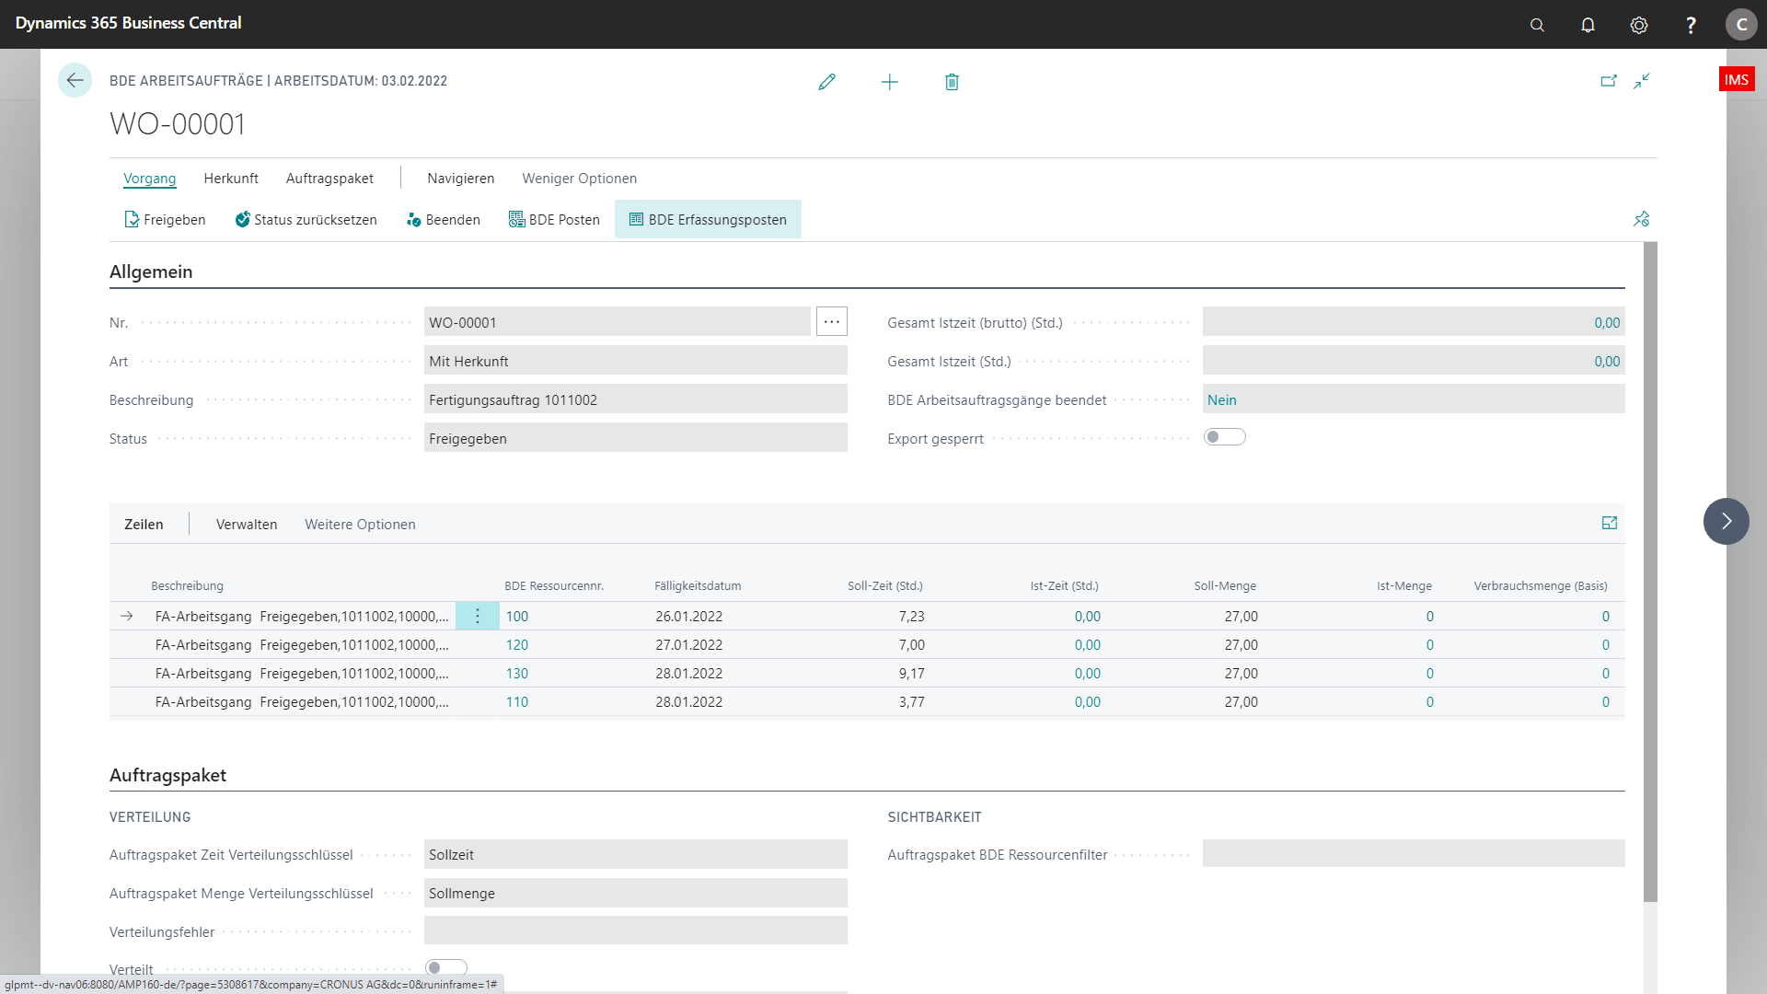Click Soll-Zeit (Std.) column header

884,586
